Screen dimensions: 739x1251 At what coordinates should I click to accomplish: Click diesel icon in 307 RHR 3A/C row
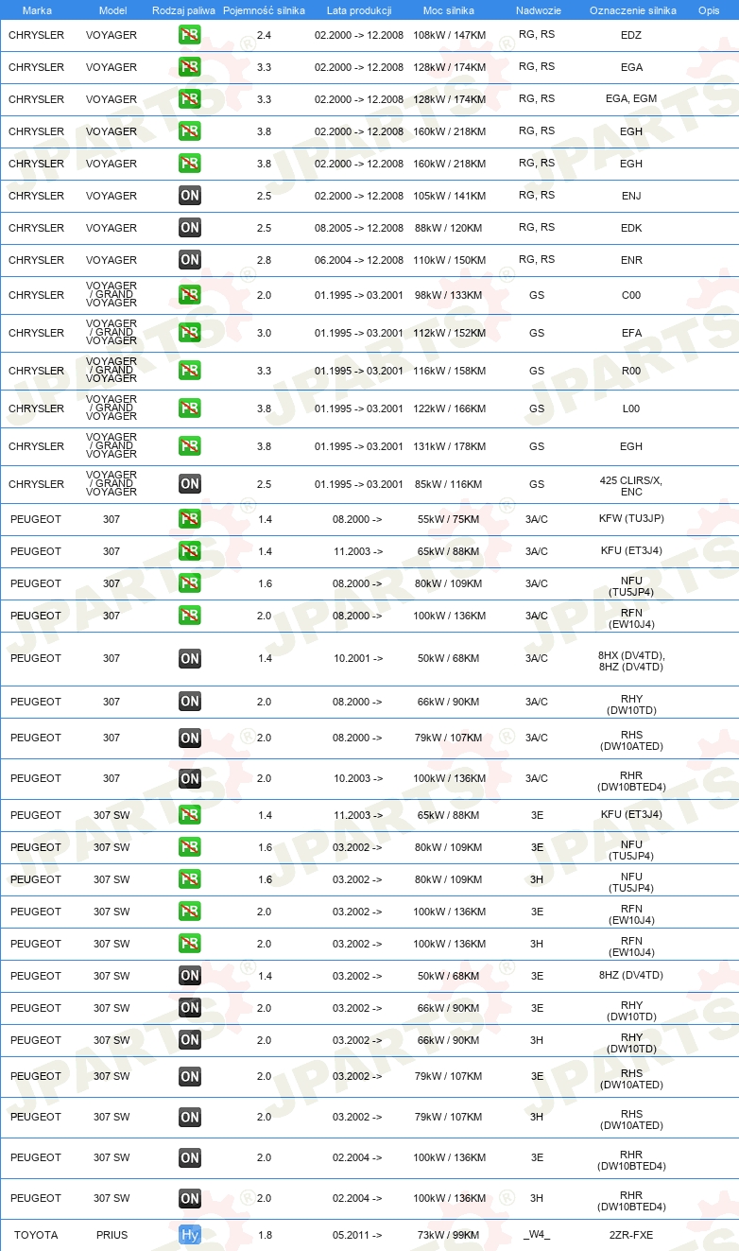pos(190,778)
